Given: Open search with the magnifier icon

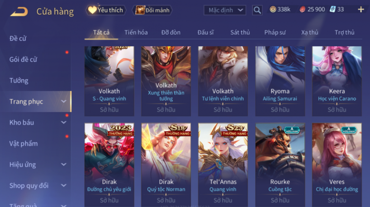Looking at the screenshot, I should (257, 10).
